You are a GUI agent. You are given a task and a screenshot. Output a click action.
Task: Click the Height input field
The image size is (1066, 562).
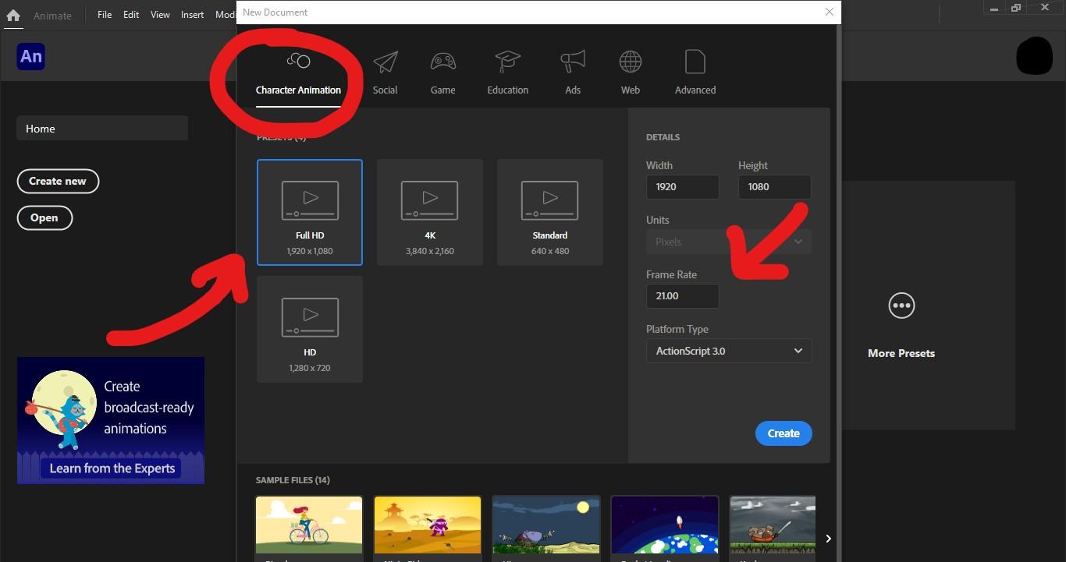pos(774,187)
